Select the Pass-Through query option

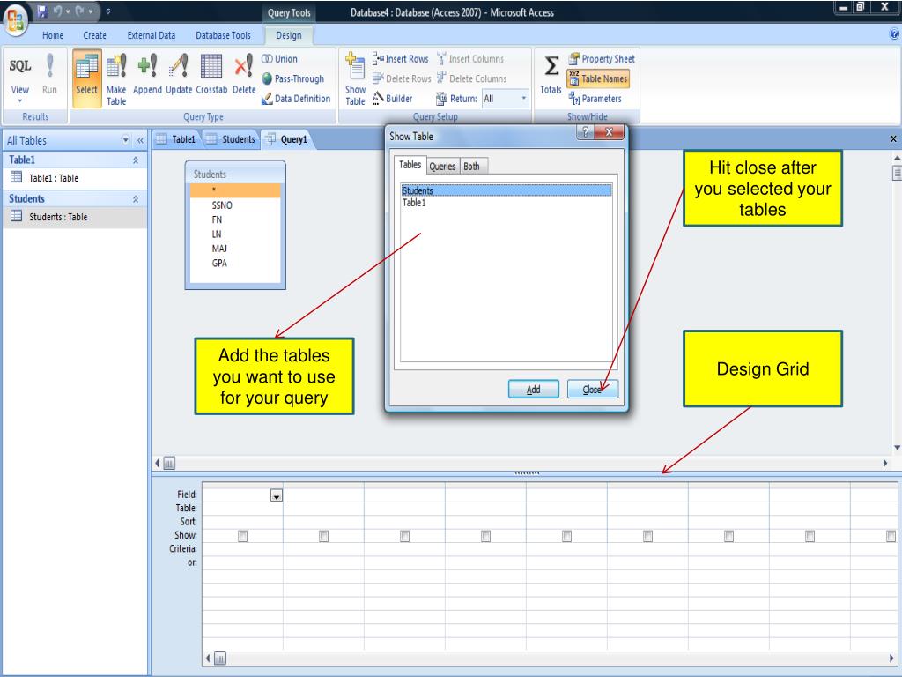(292, 78)
